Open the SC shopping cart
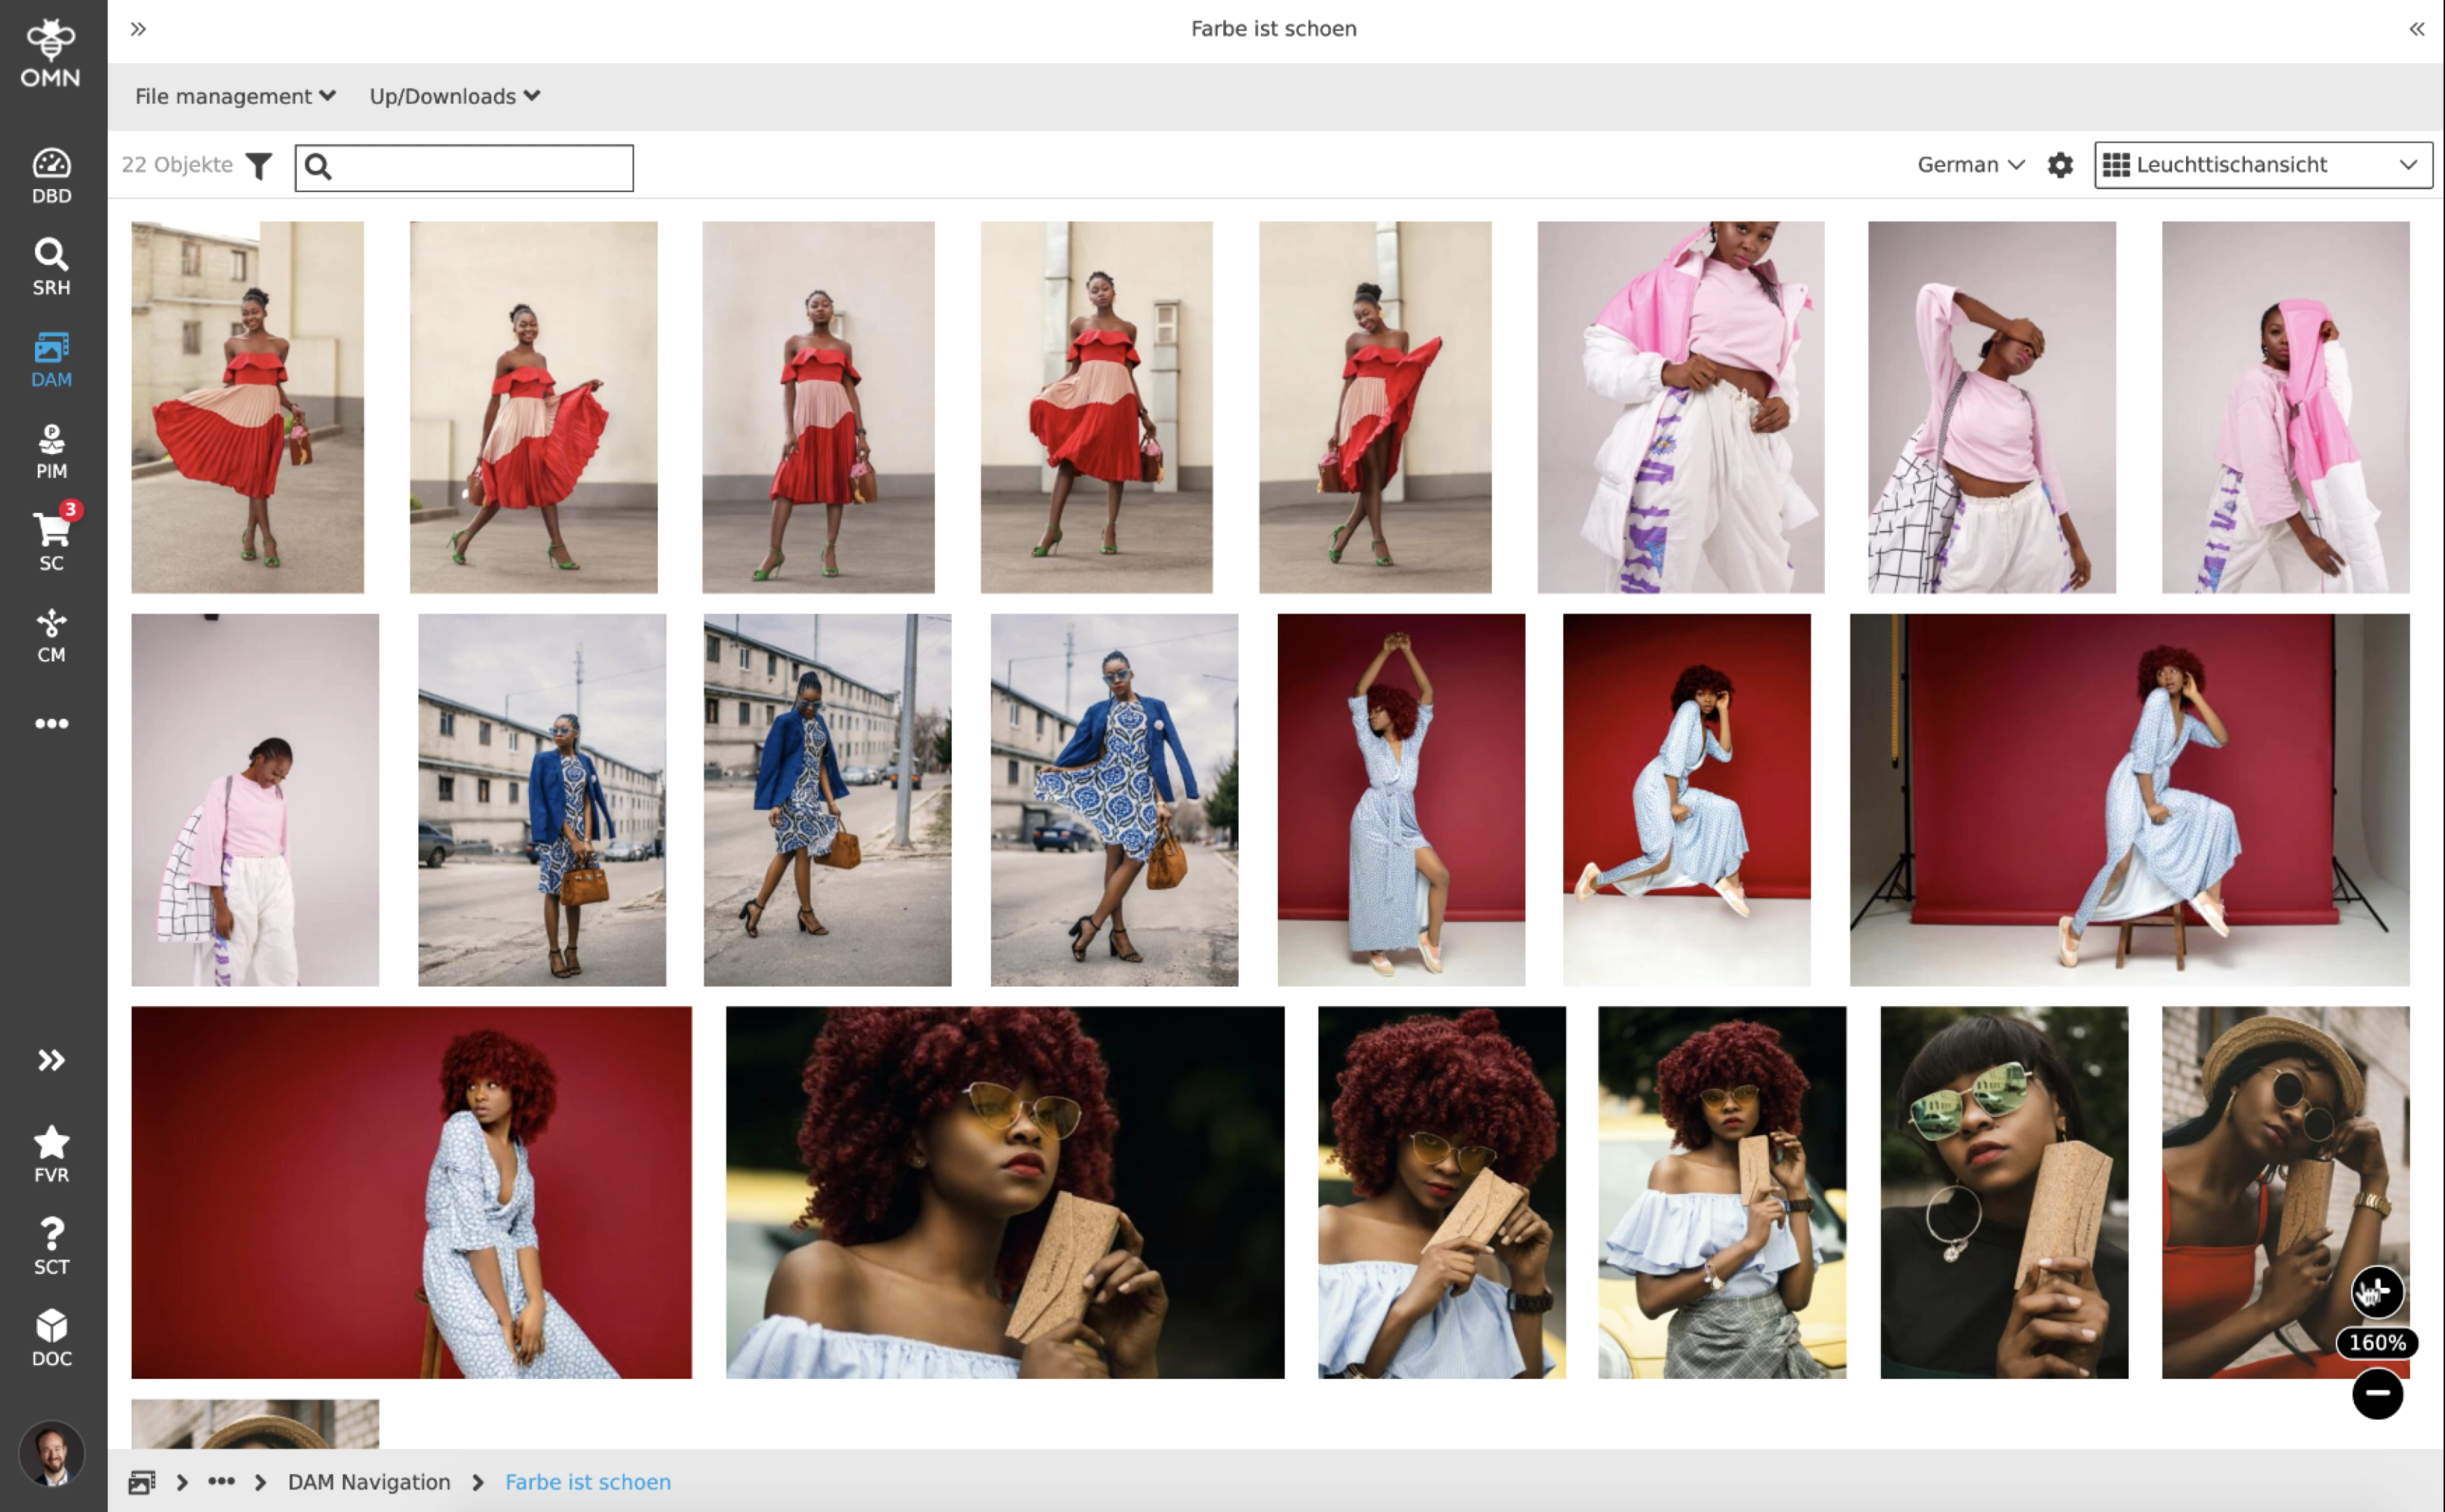The image size is (2445, 1512). point(51,541)
